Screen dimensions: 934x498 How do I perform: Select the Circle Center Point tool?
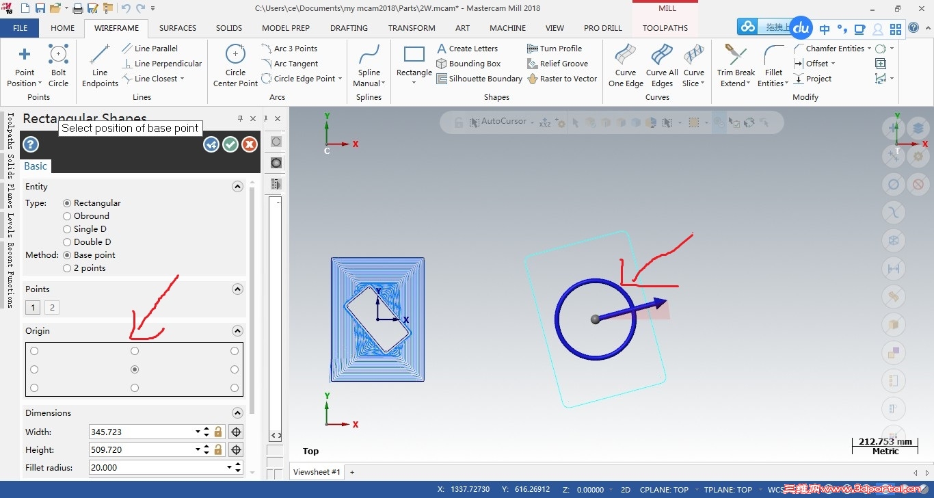tap(235, 66)
